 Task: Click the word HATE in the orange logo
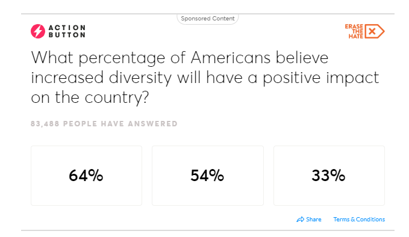click(x=356, y=36)
